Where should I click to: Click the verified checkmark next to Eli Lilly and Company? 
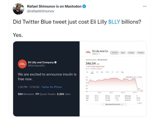[55, 62]
